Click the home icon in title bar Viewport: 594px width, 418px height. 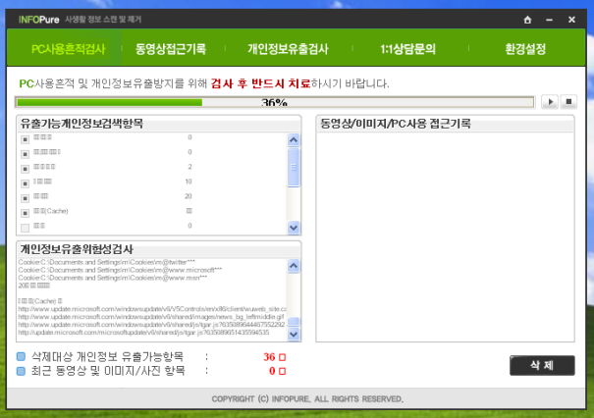(x=527, y=19)
